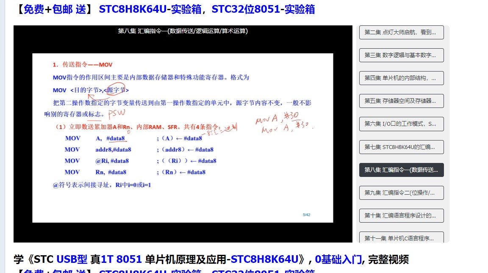Screen dimensions: 488x273
Task: Open episode 第五集 存储器空间及存储器
Action: (x=401, y=101)
